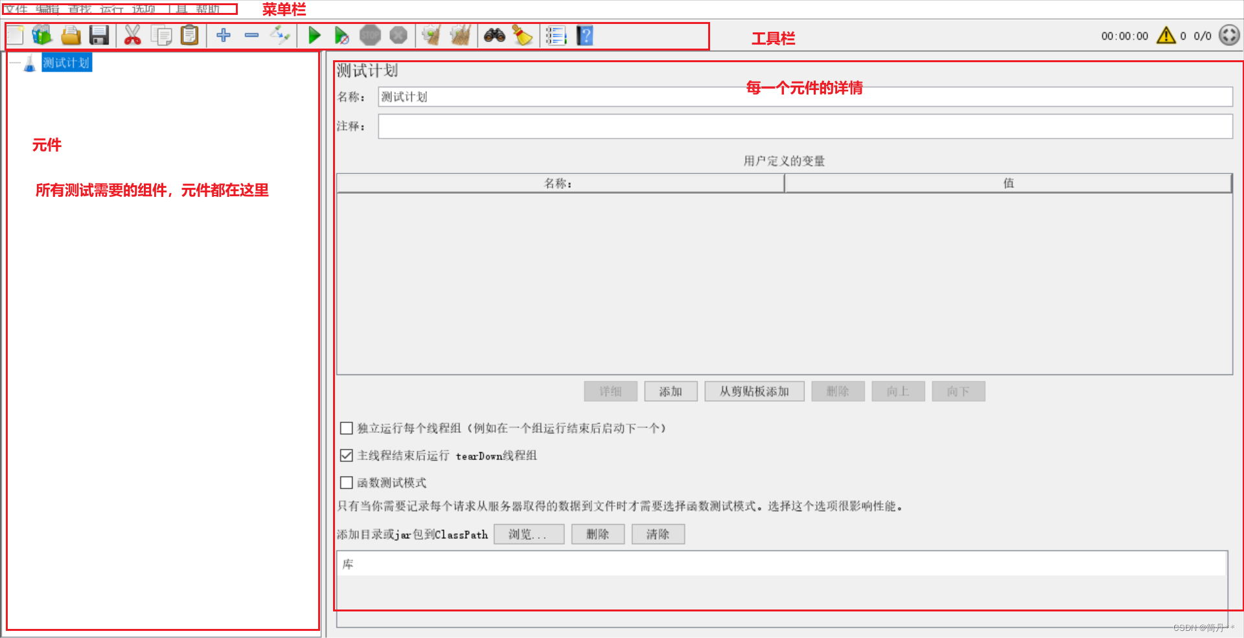
Task: Click the Open file folder icon
Action: [x=71, y=36]
